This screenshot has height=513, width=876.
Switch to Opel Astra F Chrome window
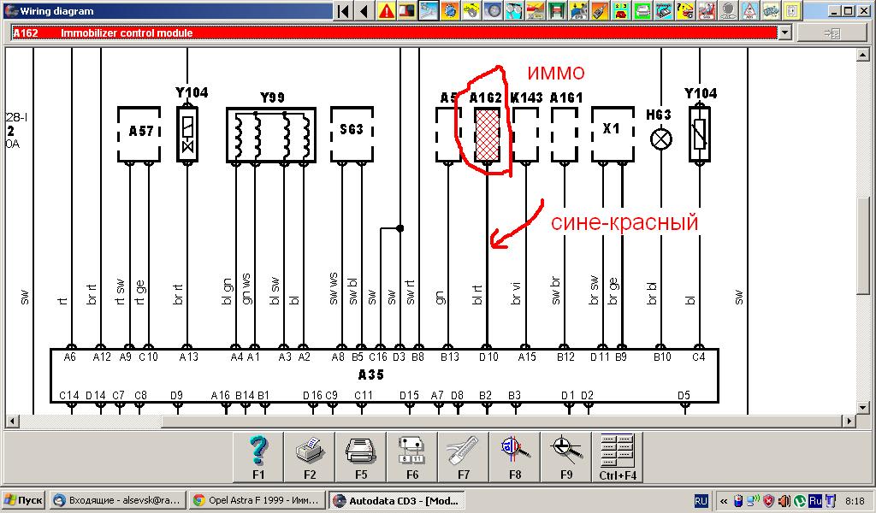click(x=257, y=500)
